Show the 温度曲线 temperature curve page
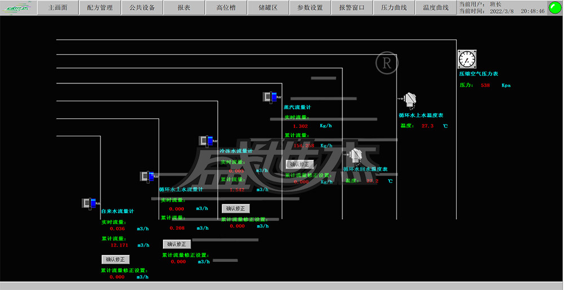Screen dimensions: 564x290 coord(436,8)
